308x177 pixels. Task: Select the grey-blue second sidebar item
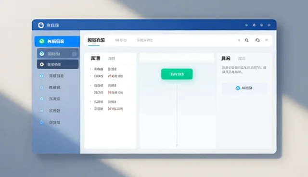click(x=58, y=53)
